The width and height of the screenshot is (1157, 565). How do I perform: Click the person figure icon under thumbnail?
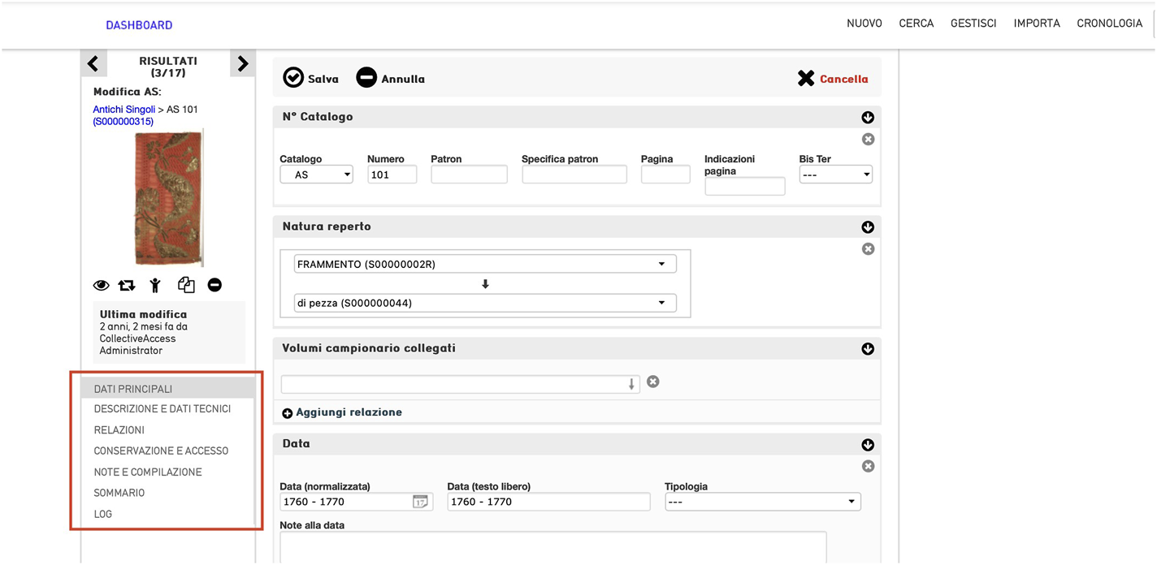pyautogui.click(x=155, y=285)
